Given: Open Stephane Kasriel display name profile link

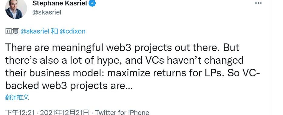Looking at the screenshot, I should click(60, 3).
